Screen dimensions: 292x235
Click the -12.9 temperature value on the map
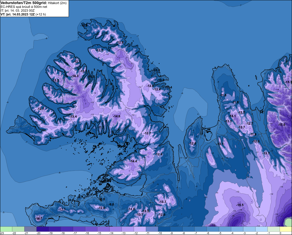(120, 42)
